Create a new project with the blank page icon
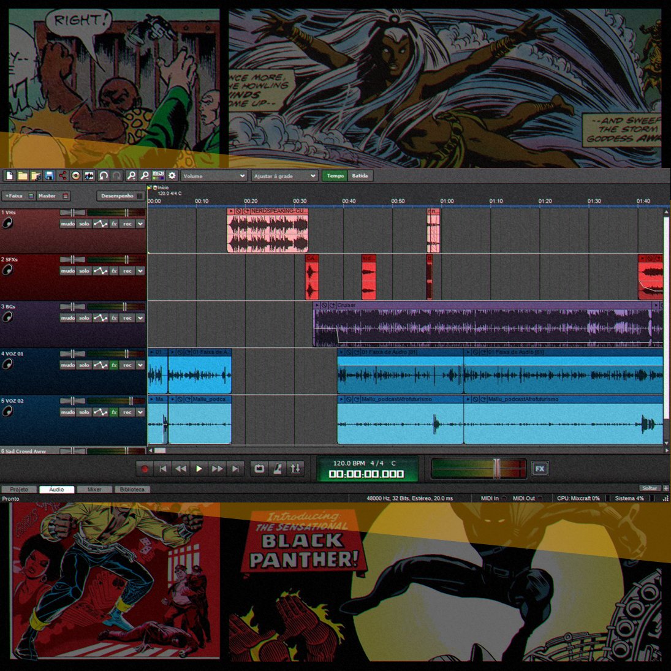The width and height of the screenshot is (671, 671). pos(9,176)
